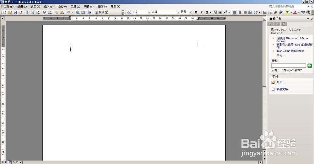Image resolution: width=314 pixels, height=164 pixels.
Task: Click the 连接到 Microsoft Office Online link
Action: pos(292,40)
